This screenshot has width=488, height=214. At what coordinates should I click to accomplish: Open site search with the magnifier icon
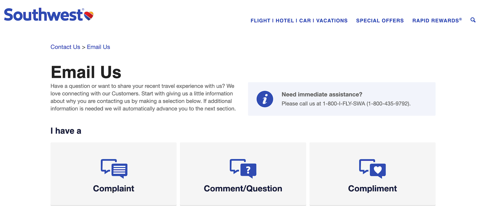(473, 20)
